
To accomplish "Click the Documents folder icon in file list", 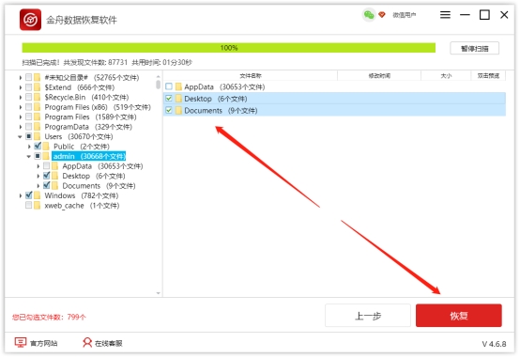I will 178,111.
